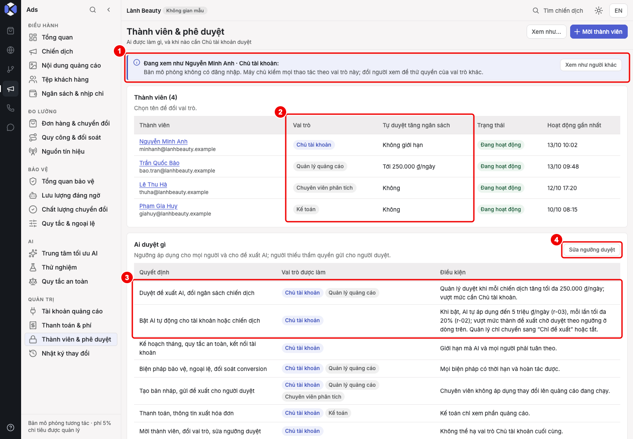Open member Lê Thu Hà
The width and height of the screenshot is (633, 439).
(153, 184)
